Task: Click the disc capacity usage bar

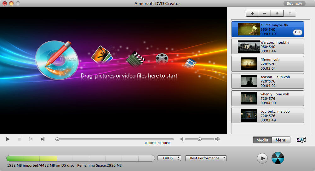Action: click(81, 158)
